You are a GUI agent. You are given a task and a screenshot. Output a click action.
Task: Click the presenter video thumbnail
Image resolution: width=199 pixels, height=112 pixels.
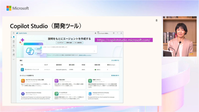click(180, 36)
